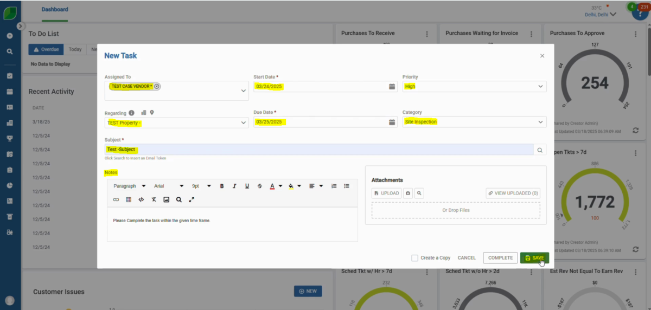Image resolution: width=651 pixels, height=310 pixels.
Task: Open the Due Date calendar picker
Action: (392, 122)
